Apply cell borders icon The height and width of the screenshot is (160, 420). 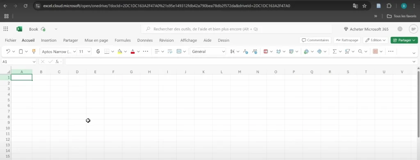click(x=107, y=52)
